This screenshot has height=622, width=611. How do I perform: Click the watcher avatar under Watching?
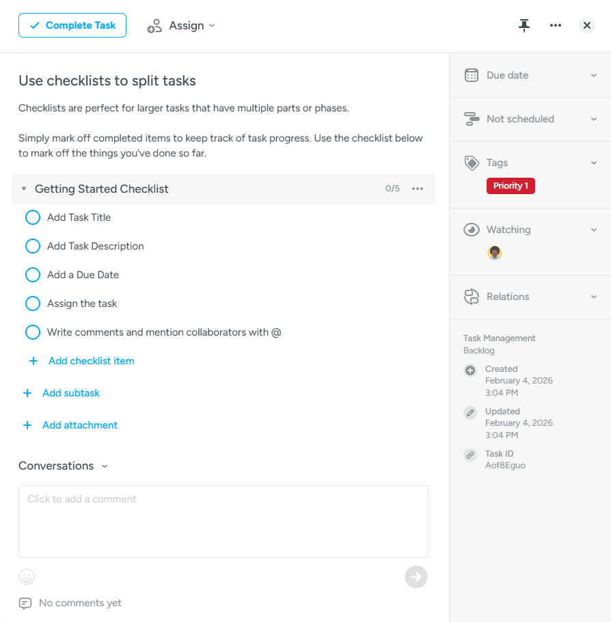(x=494, y=253)
